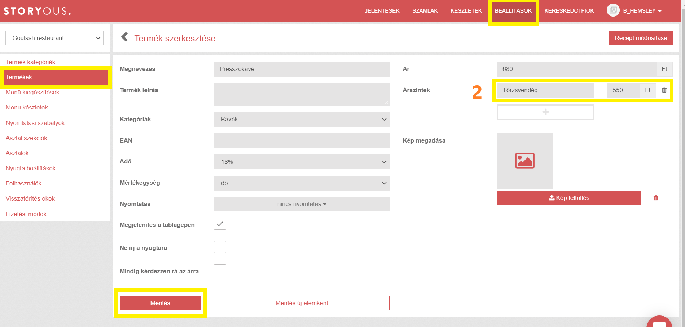Open the BEÁLLÍTÁSOK menu
685x327 pixels.
(513, 11)
